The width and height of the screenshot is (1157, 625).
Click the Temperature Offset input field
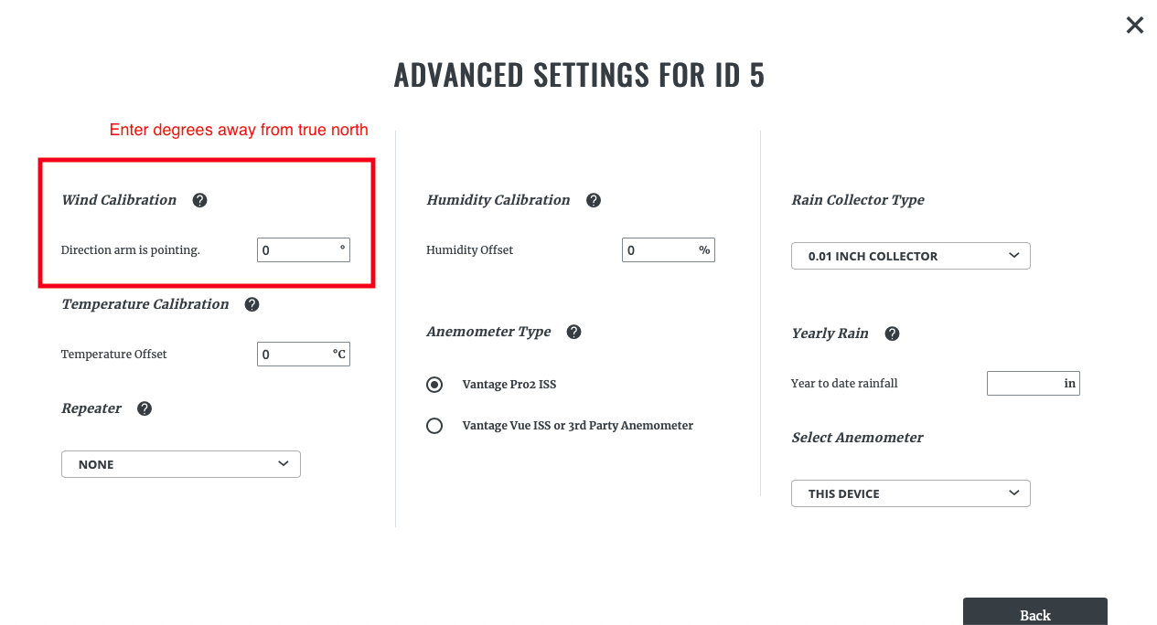[x=304, y=355]
